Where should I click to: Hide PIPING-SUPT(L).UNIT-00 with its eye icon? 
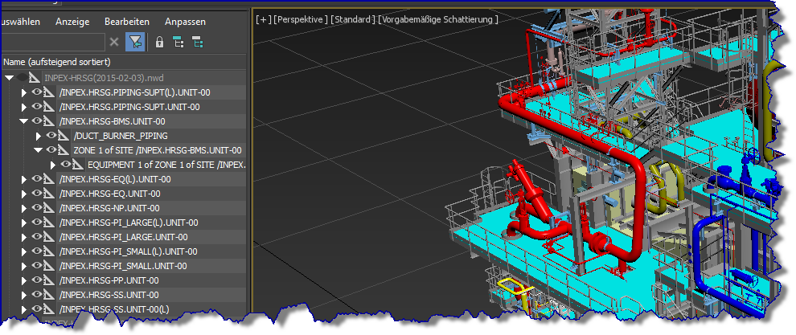click(x=36, y=92)
